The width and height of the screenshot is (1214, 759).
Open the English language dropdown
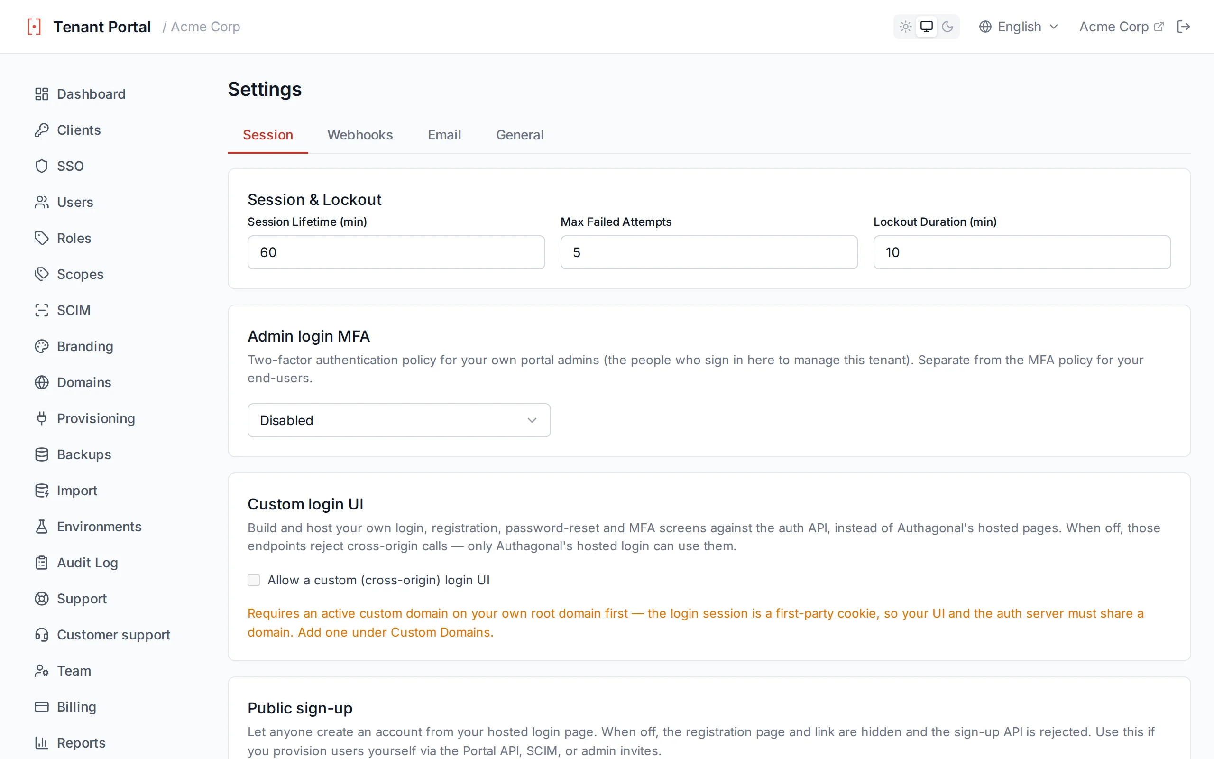pyautogui.click(x=1019, y=27)
